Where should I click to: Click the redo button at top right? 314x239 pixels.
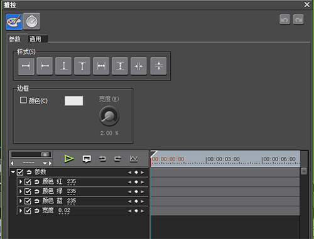(298, 19)
